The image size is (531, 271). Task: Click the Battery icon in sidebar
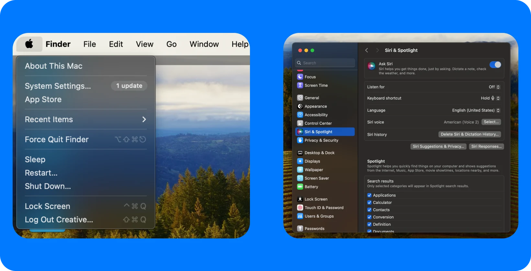(300, 187)
